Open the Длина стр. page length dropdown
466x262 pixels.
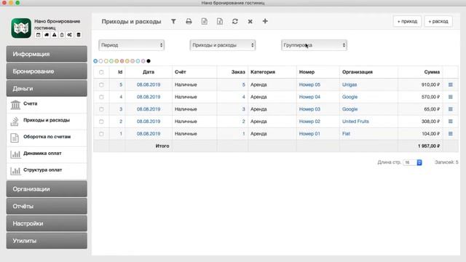pyautogui.click(x=413, y=162)
